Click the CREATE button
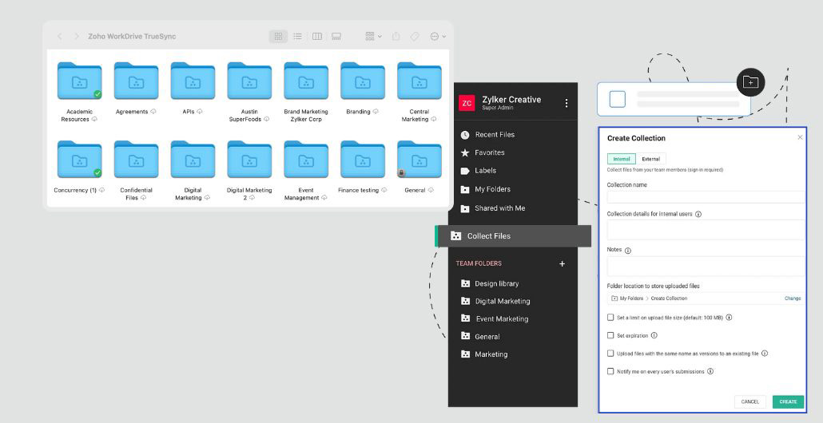Viewport: 823px width, 423px height. (788, 402)
